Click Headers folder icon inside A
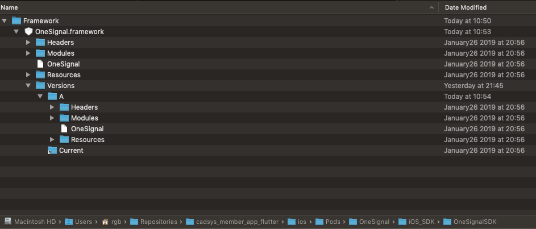This screenshot has width=536, height=229. [64, 107]
